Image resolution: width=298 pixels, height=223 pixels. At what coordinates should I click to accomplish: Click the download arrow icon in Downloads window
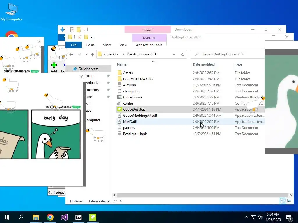[x=63, y=29]
